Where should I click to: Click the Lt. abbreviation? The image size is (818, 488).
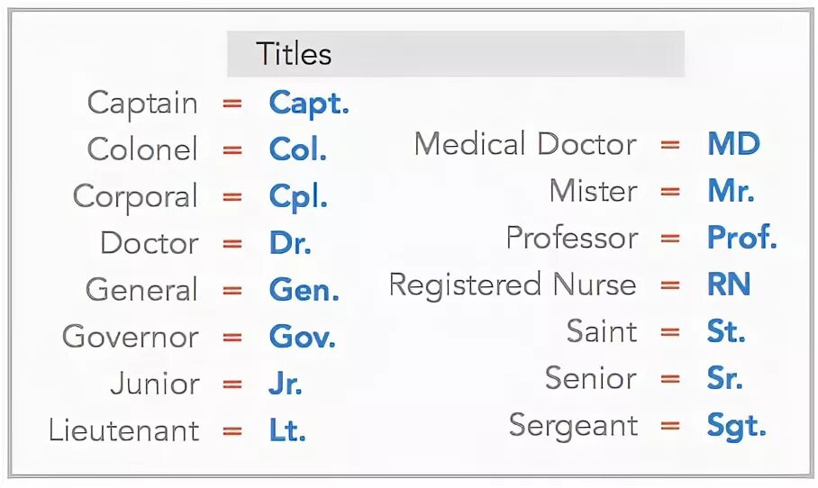coord(287,430)
